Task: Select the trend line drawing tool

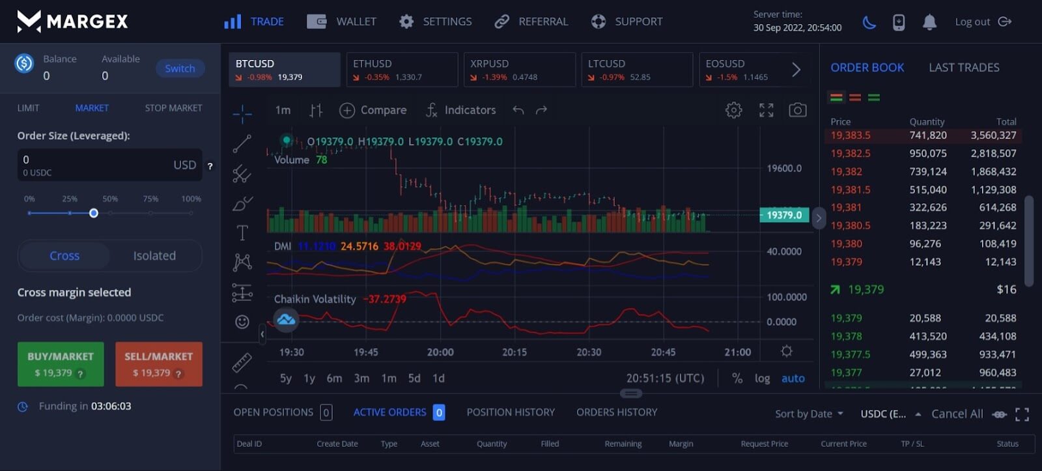Action: click(x=242, y=143)
